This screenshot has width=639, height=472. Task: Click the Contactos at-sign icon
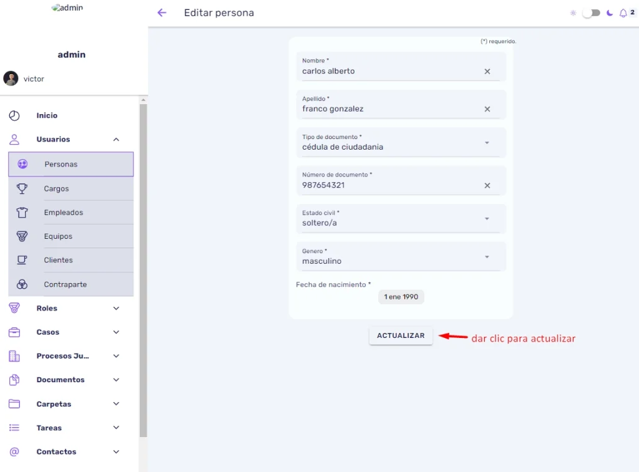14,451
